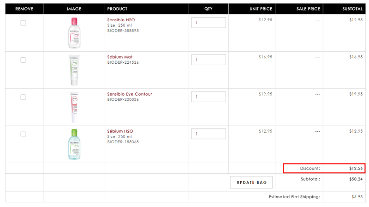Tick remove checkbox for Sensibio Eye Contour
Image resolution: width=369 pixels, height=207 pixels.
coord(23,97)
